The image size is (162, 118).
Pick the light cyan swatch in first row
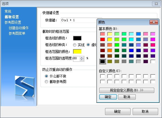[131, 34]
